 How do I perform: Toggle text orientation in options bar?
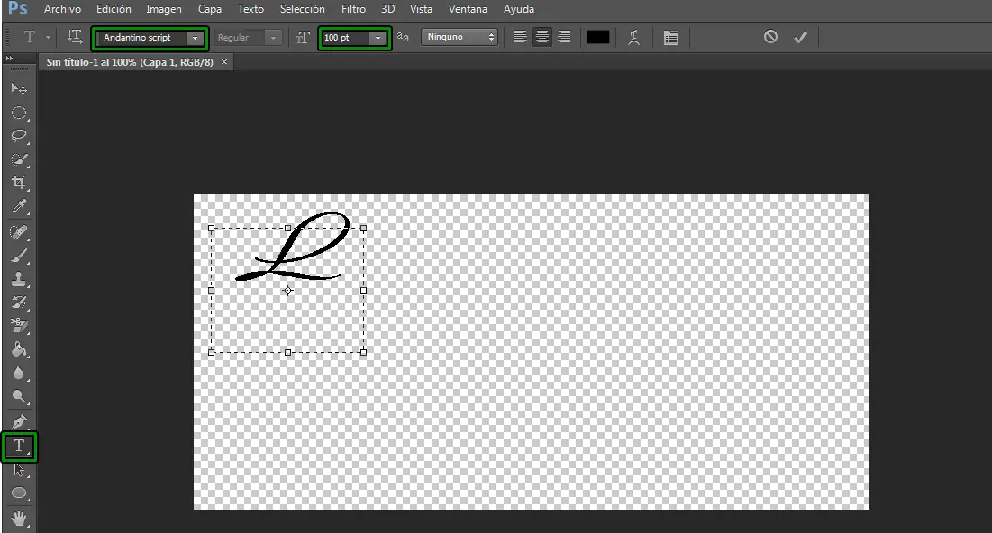[x=75, y=37]
